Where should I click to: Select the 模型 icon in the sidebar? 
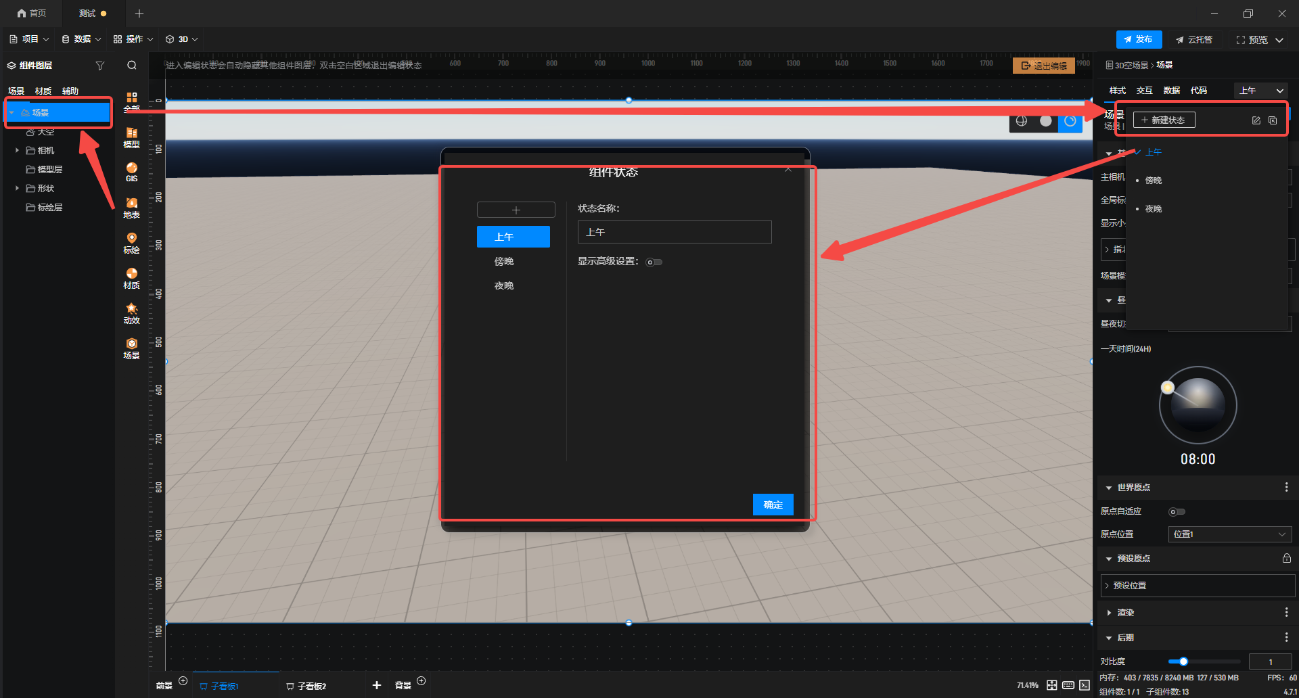(131, 137)
